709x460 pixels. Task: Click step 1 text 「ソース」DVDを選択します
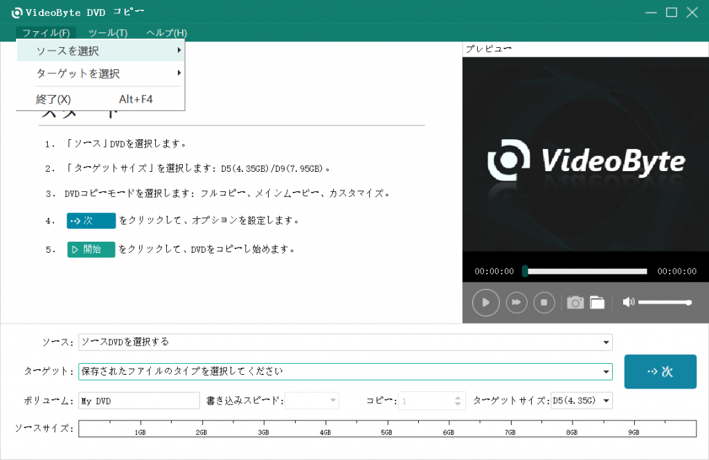pyautogui.click(x=125, y=144)
